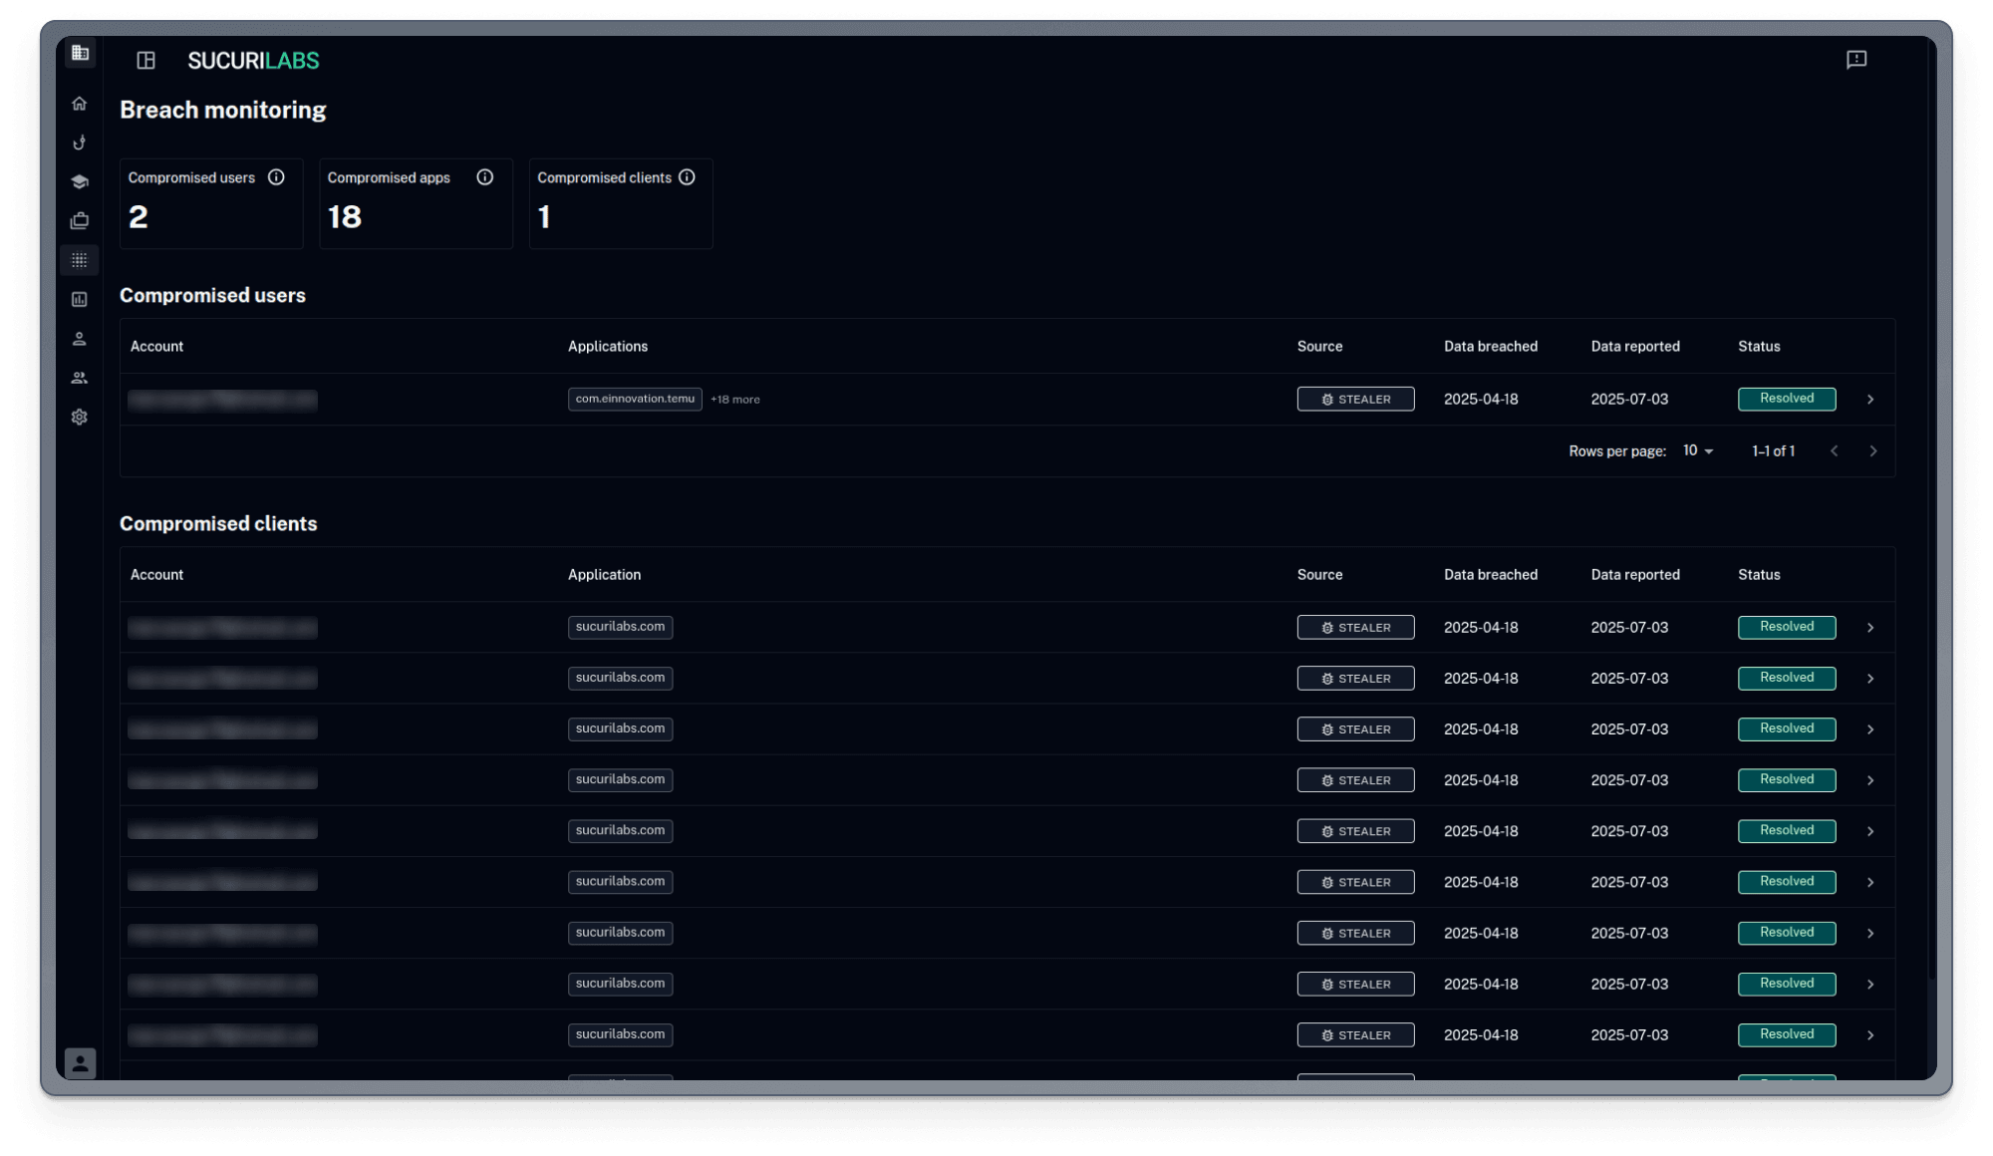
Task: Open the profile avatar at sidebar bottom
Action: [x=80, y=1063]
